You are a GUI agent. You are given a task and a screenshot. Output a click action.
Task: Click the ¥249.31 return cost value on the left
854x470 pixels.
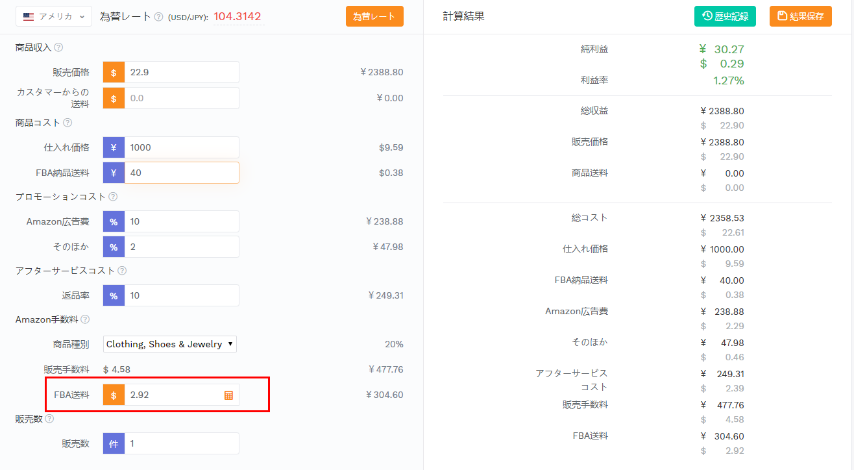pyautogui.click(x=385, y=295)
